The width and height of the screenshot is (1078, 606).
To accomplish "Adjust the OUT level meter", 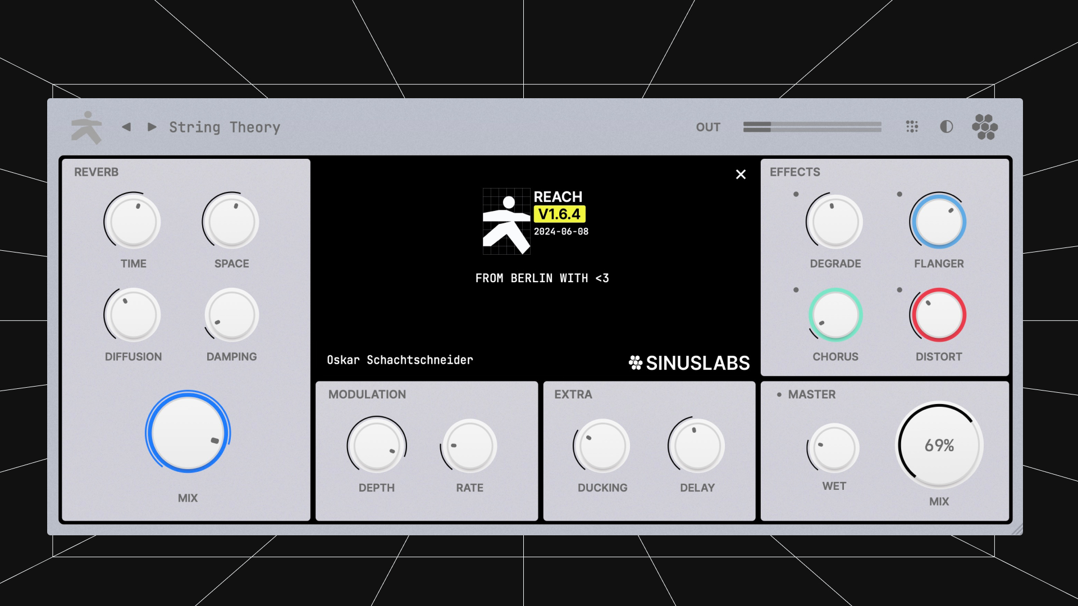I will coord(812,127).
